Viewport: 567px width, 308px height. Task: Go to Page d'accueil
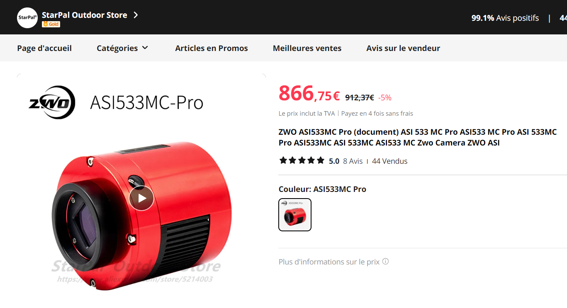tap(44, 48)
